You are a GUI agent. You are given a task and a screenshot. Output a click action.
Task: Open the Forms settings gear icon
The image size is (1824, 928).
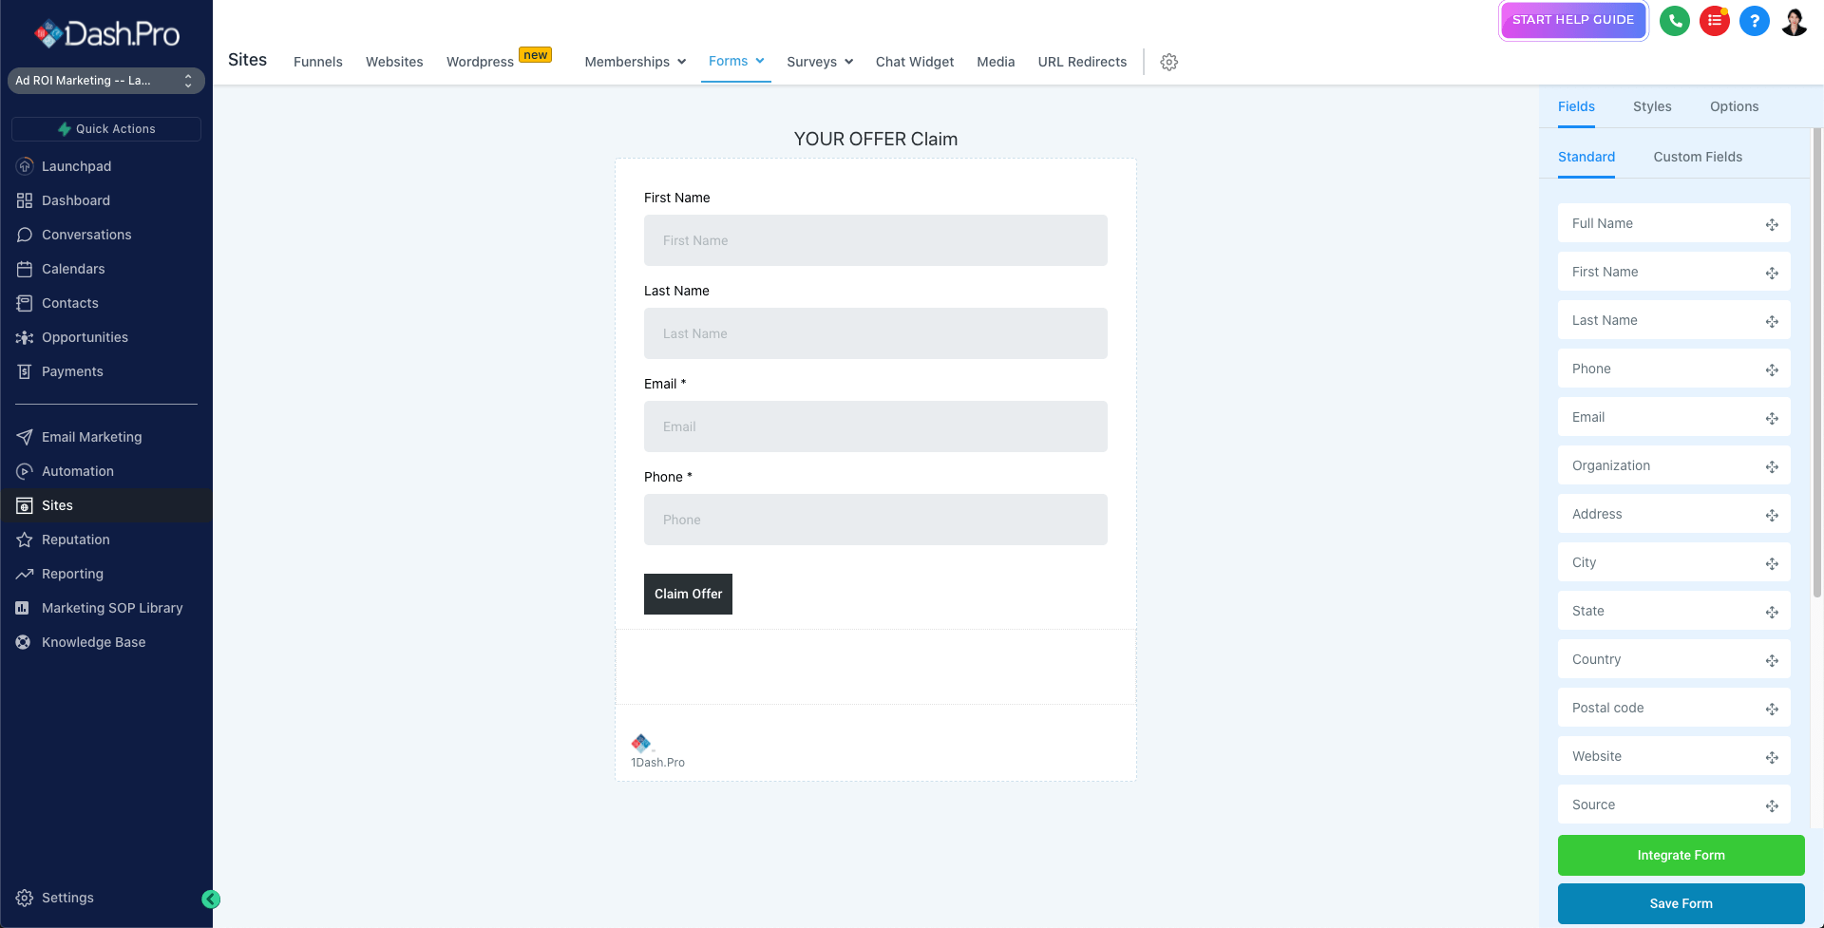(x=1168, y=61)
